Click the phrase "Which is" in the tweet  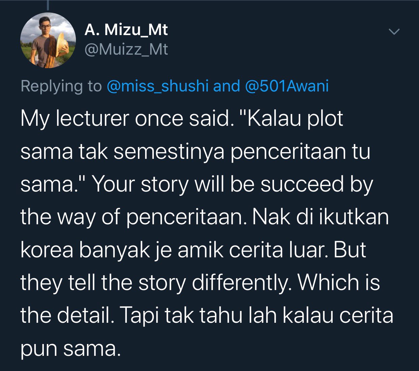point(338,282)
